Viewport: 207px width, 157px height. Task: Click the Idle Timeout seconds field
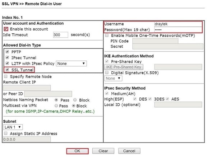click(x=61, y=35)
